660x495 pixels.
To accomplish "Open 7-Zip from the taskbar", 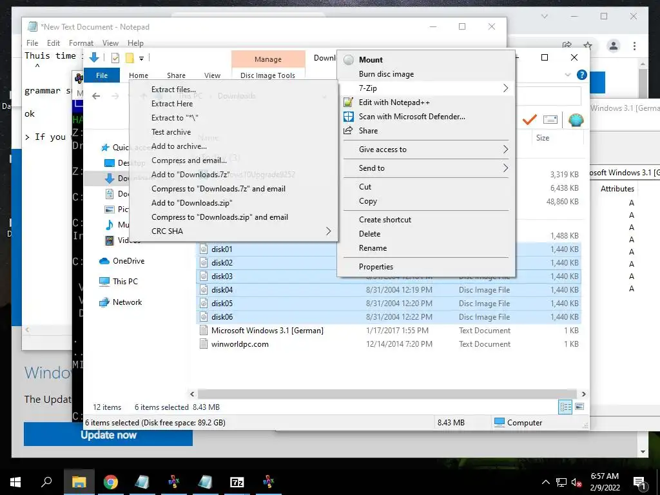I will (x=237, y=482).
